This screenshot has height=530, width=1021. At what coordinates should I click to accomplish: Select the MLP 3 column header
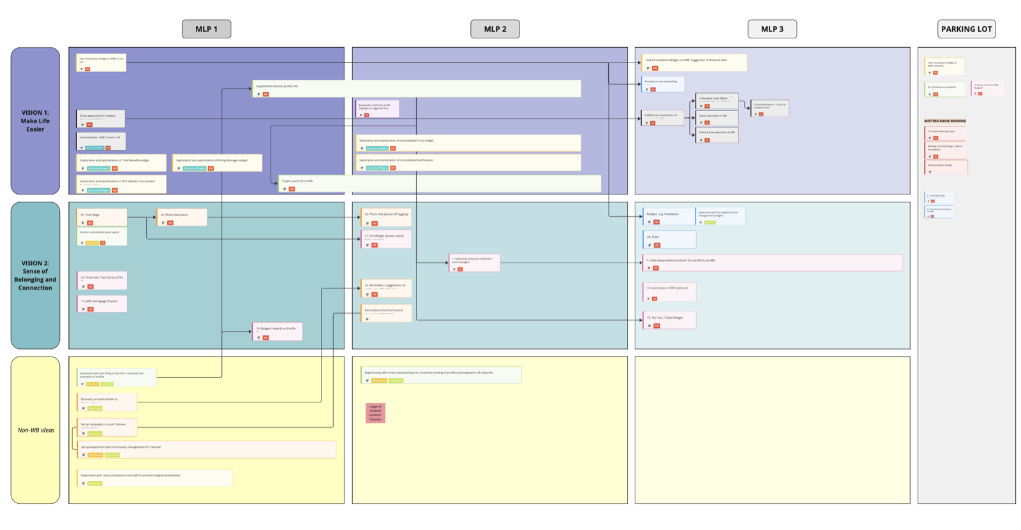pos(772,29)
